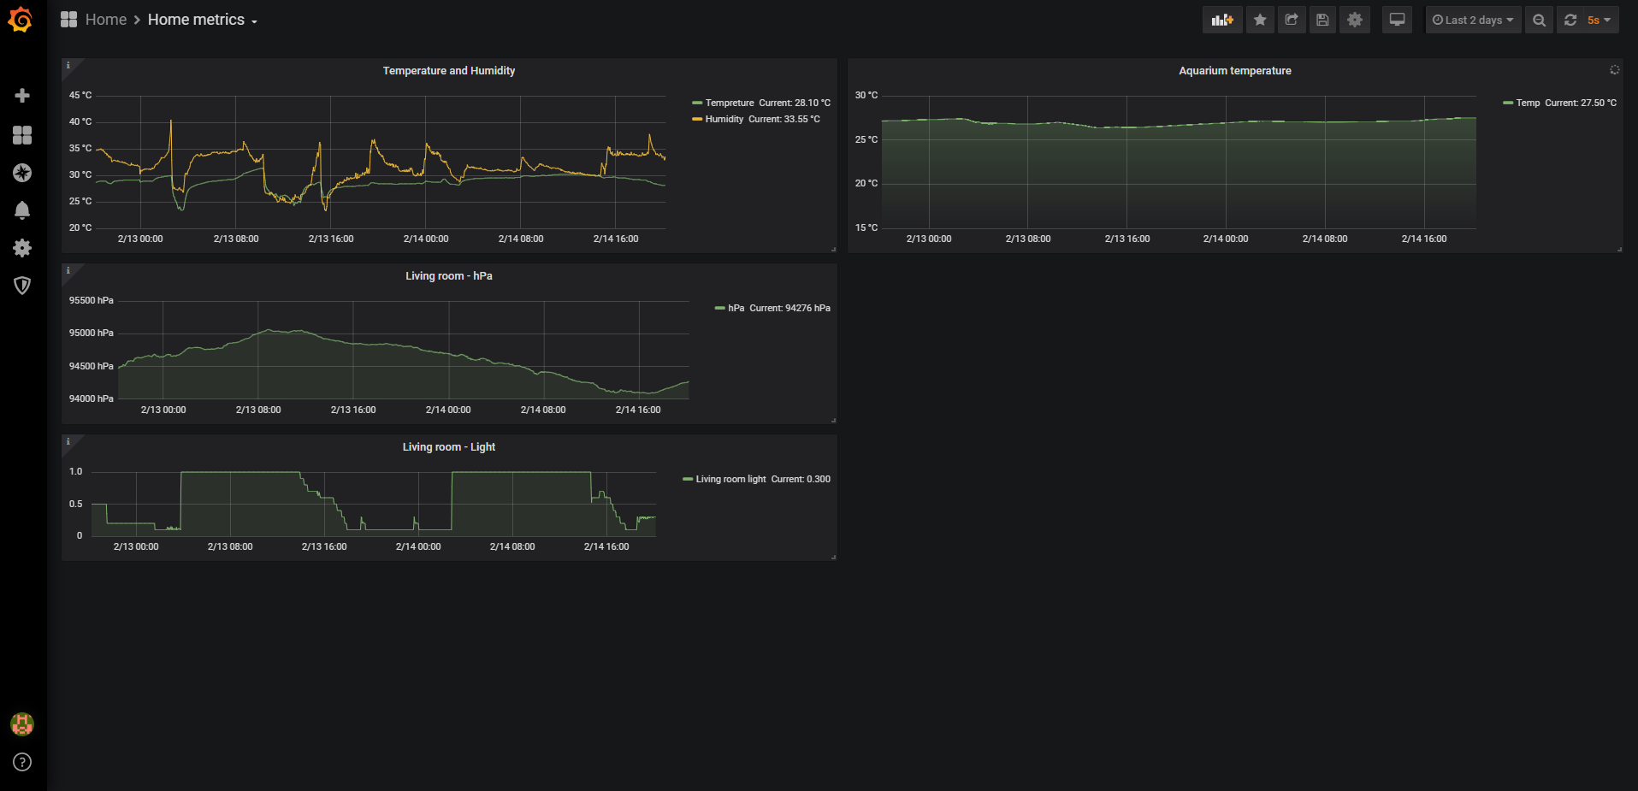
Task: Toggle the Living room light legend series
Action: click(x=730, y=479)
